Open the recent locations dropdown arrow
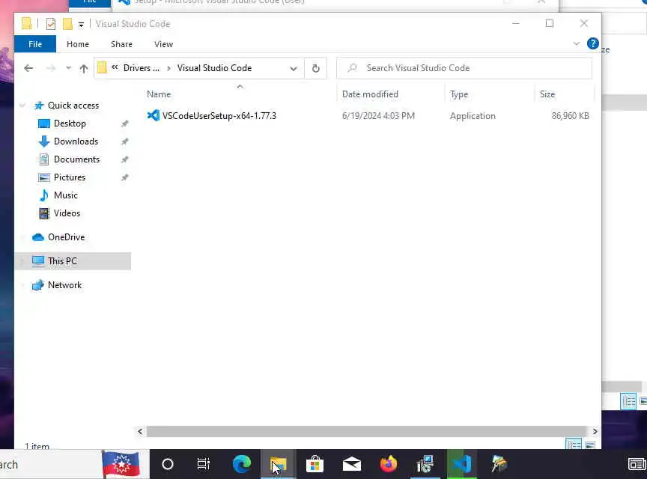Screen dimensions: 647x479 pos(68,67)
